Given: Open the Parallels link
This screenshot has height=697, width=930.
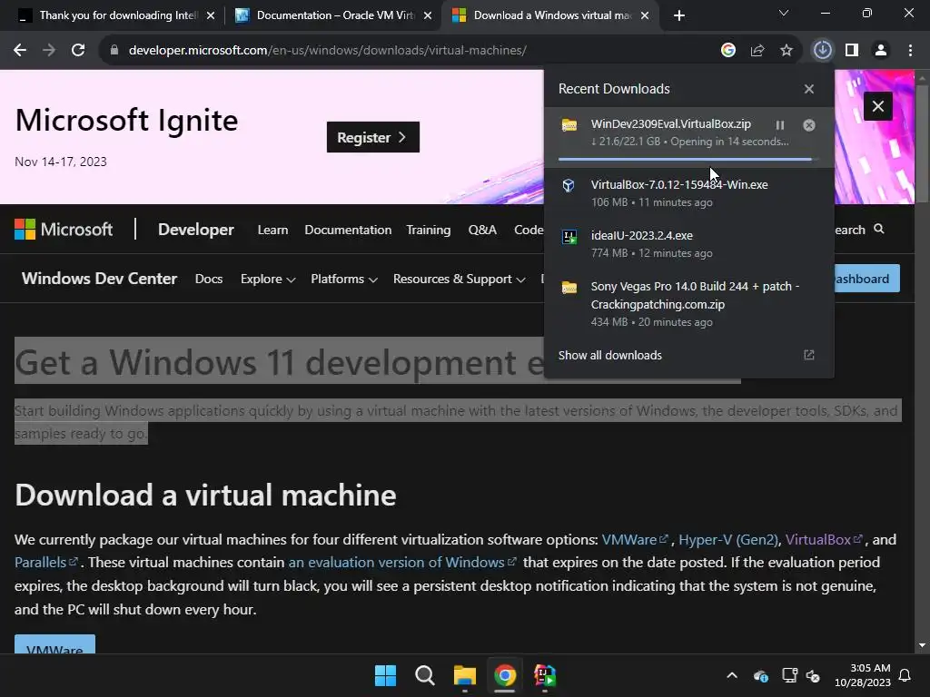Looking at the screenshot, I should 45,562.
